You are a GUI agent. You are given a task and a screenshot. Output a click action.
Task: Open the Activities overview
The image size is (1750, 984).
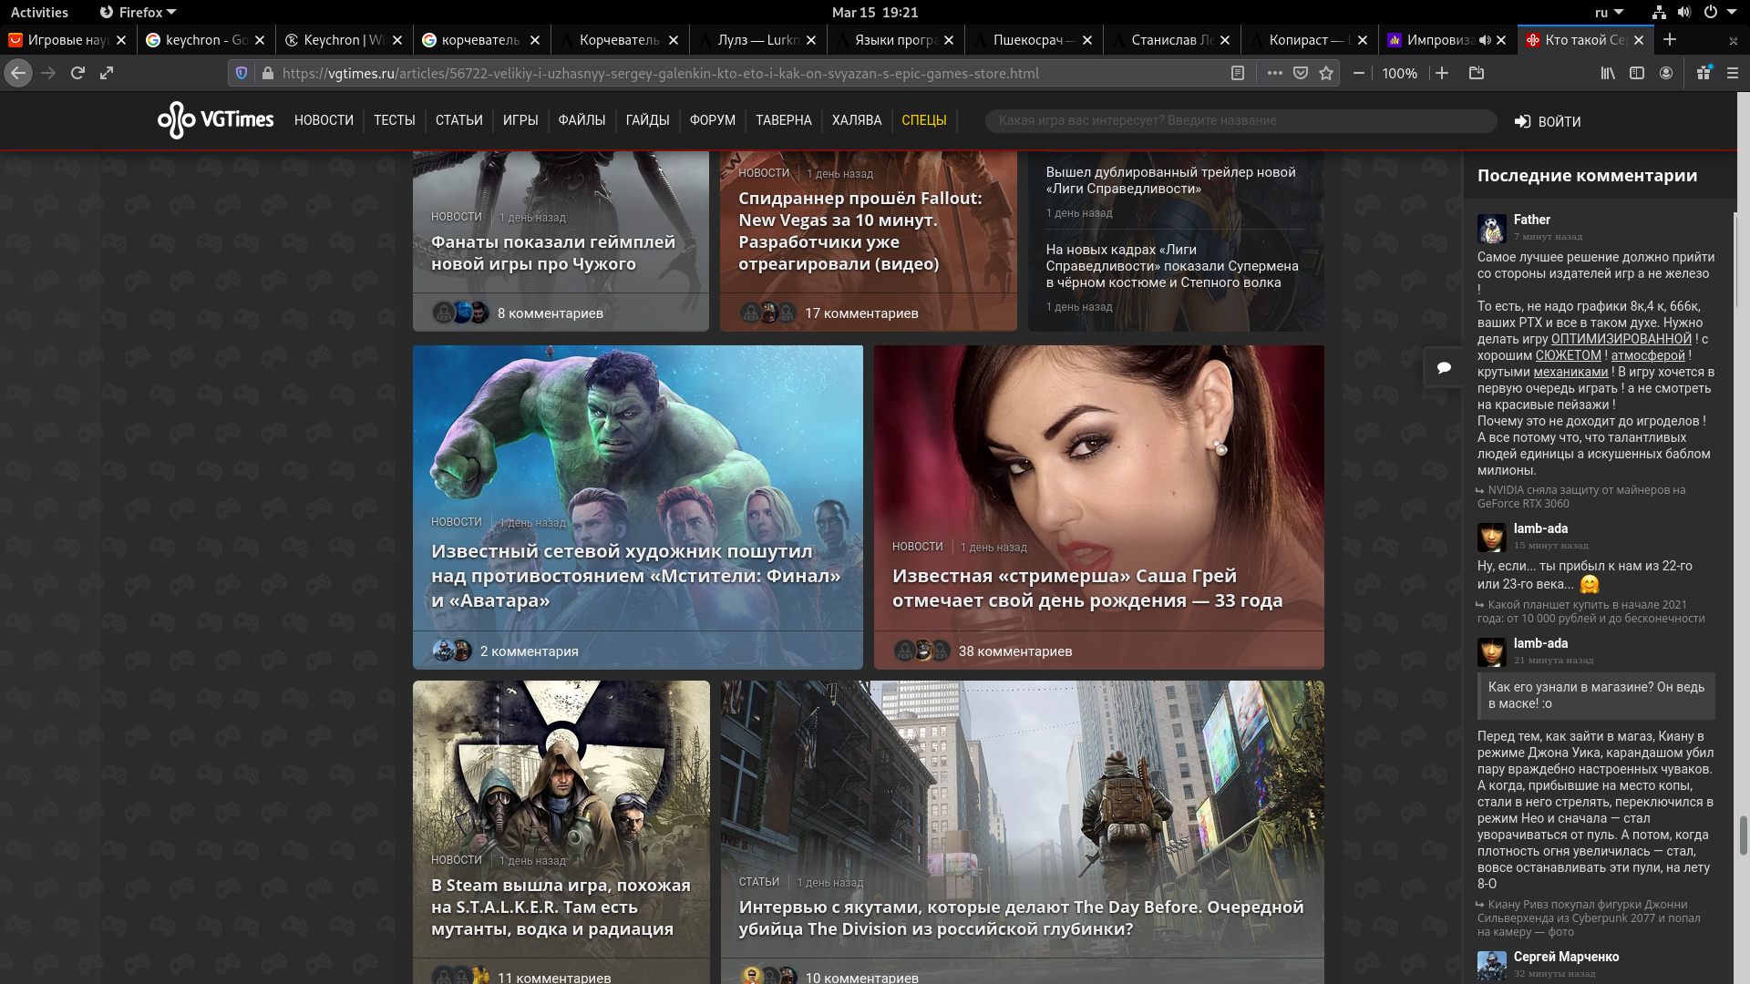tap(39, 12)
